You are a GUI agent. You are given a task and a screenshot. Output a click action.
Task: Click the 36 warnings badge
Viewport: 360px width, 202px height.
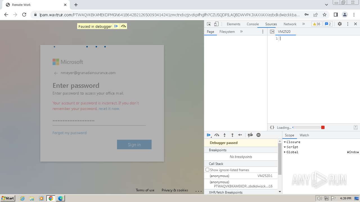coord(317,24)
